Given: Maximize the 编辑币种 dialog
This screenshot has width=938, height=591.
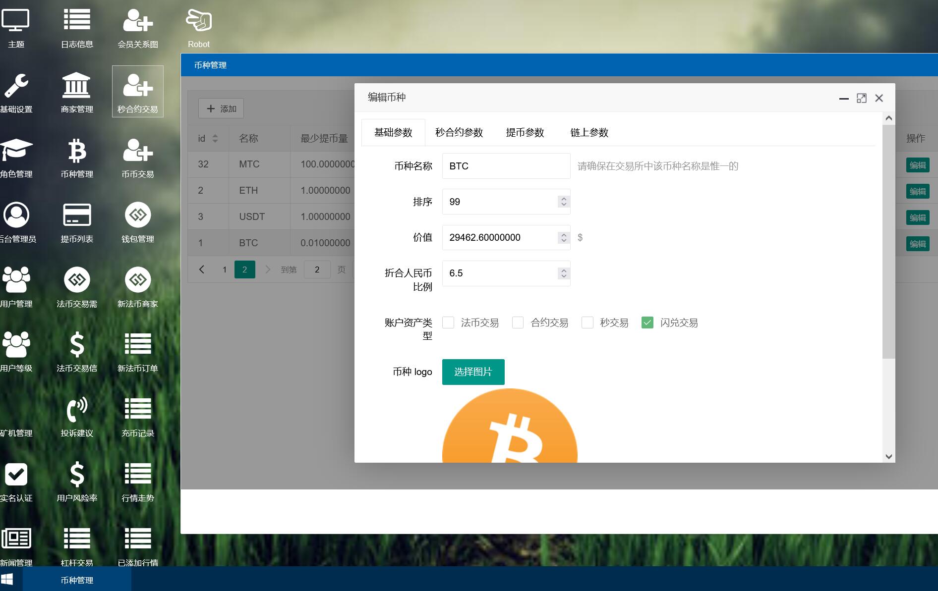Looking at the screenshot, I should 862,98.
